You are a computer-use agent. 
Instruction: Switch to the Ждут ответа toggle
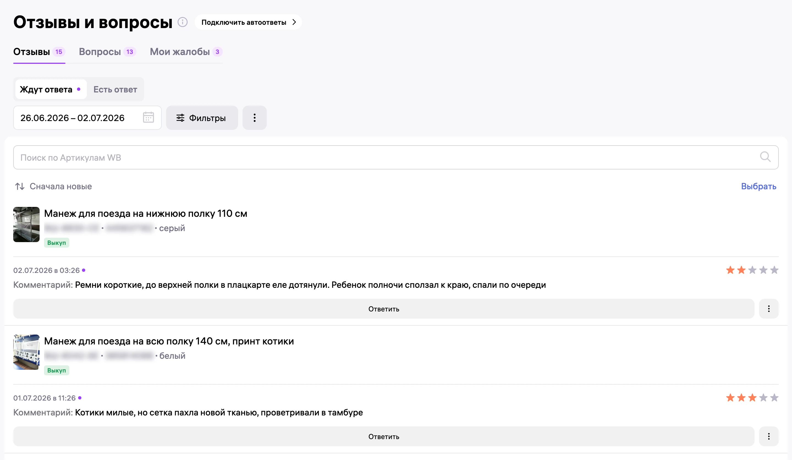click(x=51, y=90)
